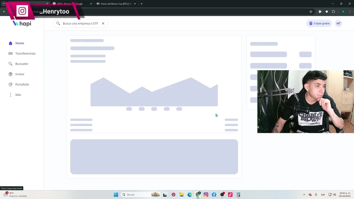Screen dimensions: 354x199
Task: Open the Windows Start menu
Action: (116, 195)
